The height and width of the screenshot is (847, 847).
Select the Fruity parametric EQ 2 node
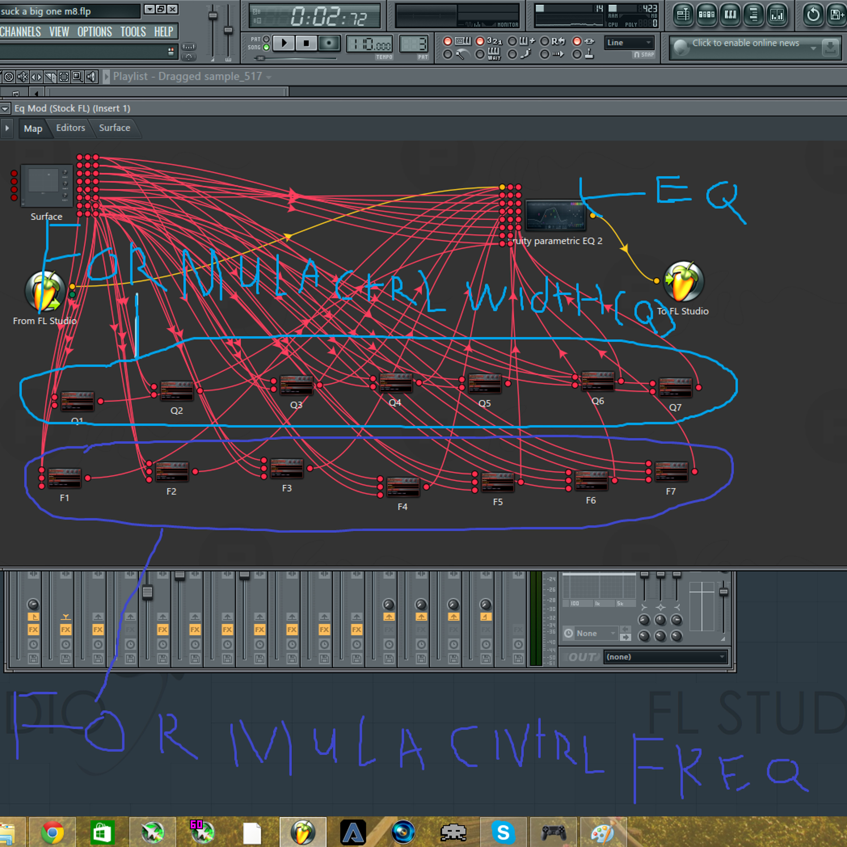555,215
